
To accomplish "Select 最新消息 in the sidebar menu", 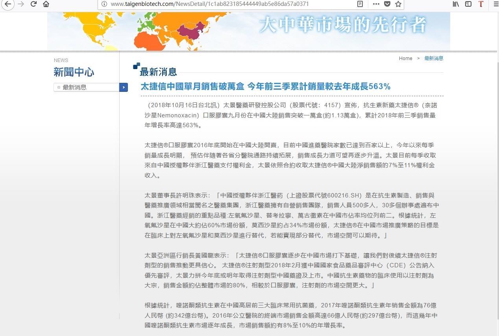I will pyautogui.click(x=86, y=87).
